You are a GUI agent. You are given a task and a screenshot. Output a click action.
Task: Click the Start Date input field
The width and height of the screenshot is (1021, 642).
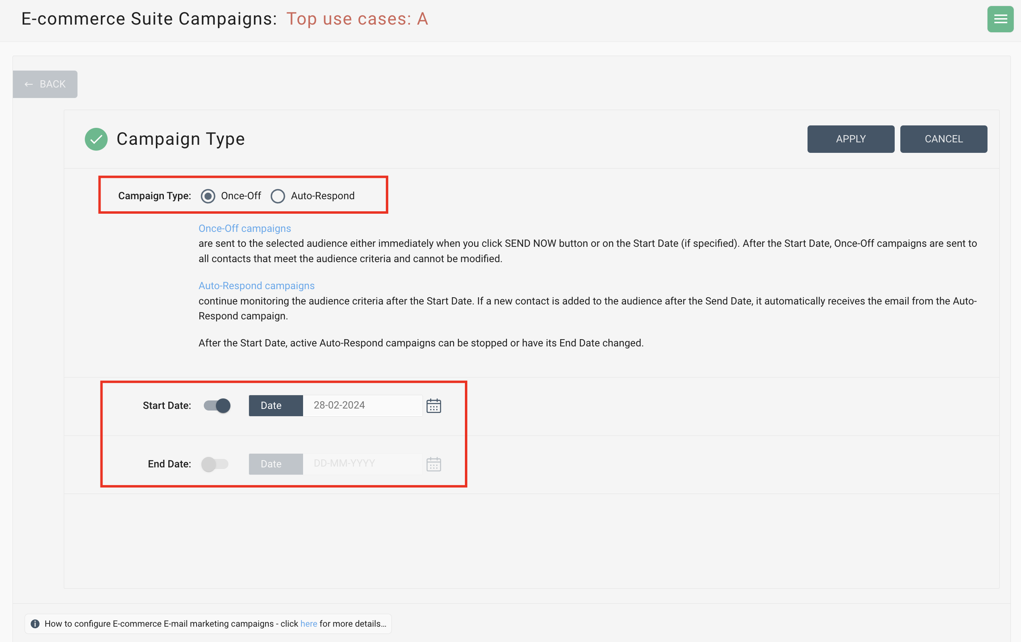pos(362,406)
